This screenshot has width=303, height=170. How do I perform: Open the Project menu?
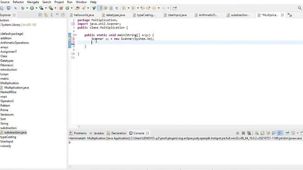pos(59,2)
